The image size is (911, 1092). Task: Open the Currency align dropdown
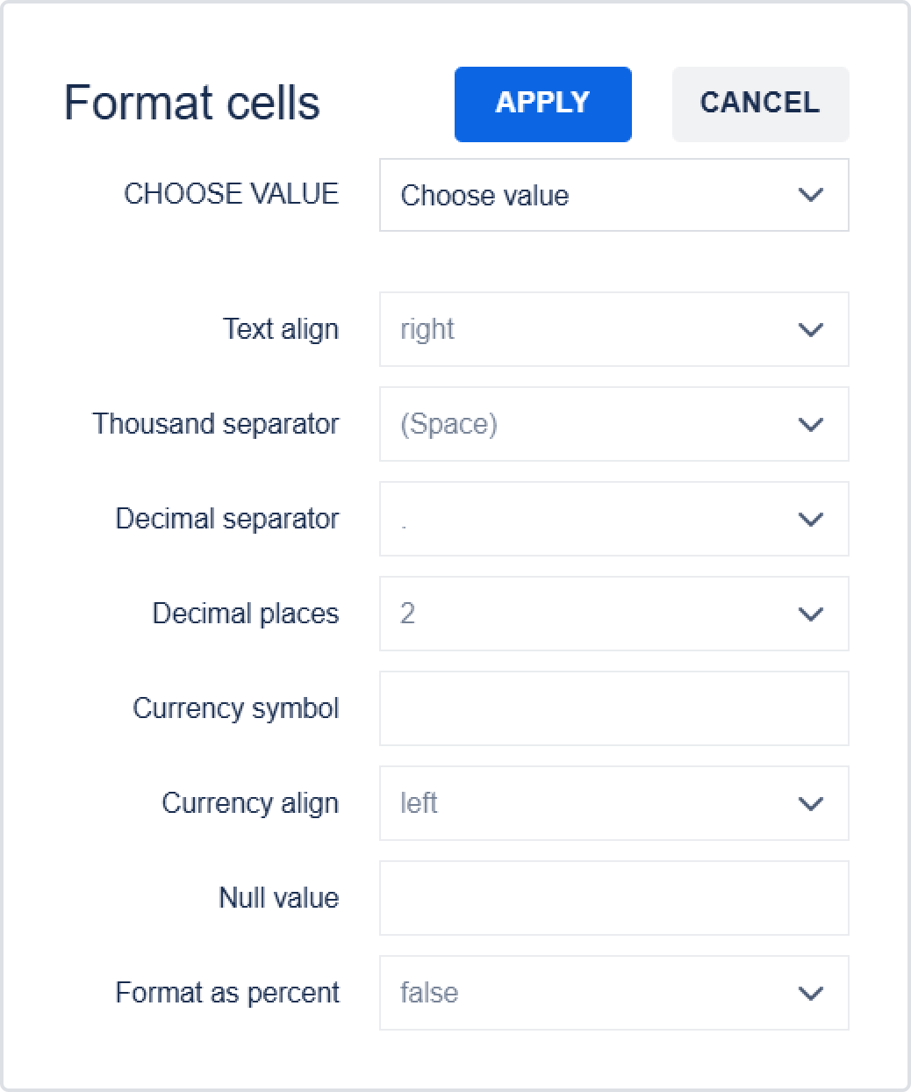tap(613, 803)
